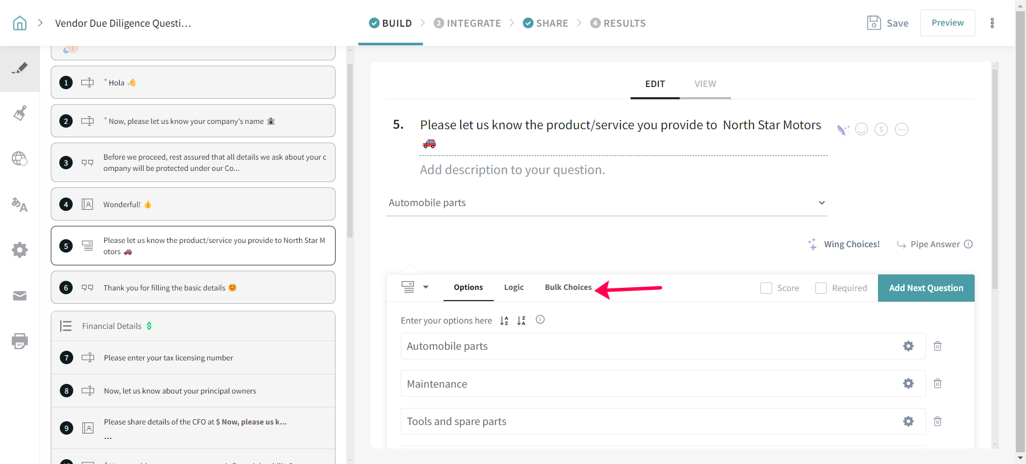Open the question type dropdown arrow
The width and height of the screenshot is (1026, 464).
426,287
